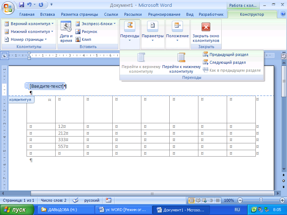This screenshot has width=287, height=215.
Task: Expand the Номер страницы dropdown
Action: 46,39
